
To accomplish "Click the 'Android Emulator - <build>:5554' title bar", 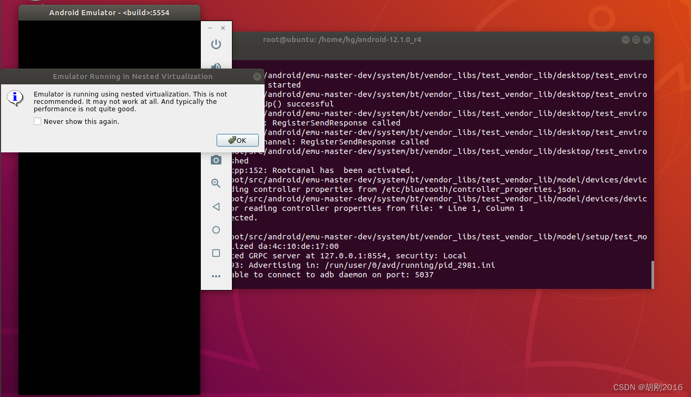I will [x=109, y=13].
